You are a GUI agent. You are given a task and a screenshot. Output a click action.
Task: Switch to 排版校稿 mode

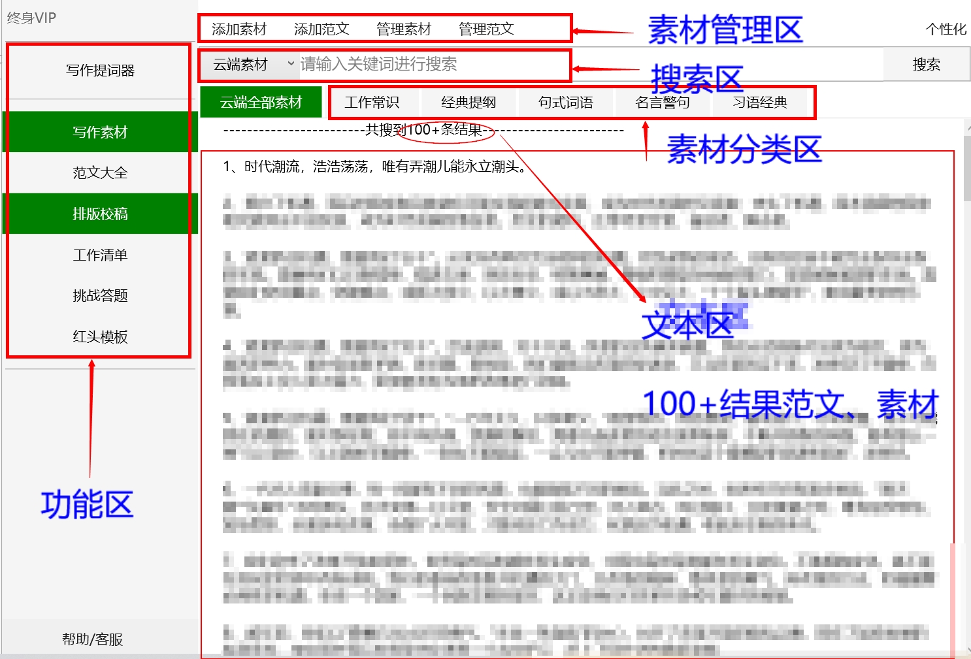[98, 214]
